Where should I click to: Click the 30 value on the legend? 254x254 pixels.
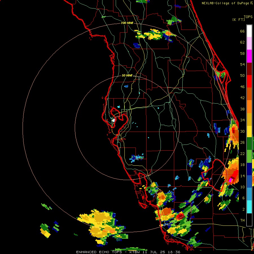242,131
